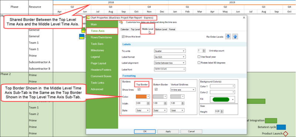Open Vertical Gridlines In time axis dropdown
This screenshot has width=296, height=137.
183,90
